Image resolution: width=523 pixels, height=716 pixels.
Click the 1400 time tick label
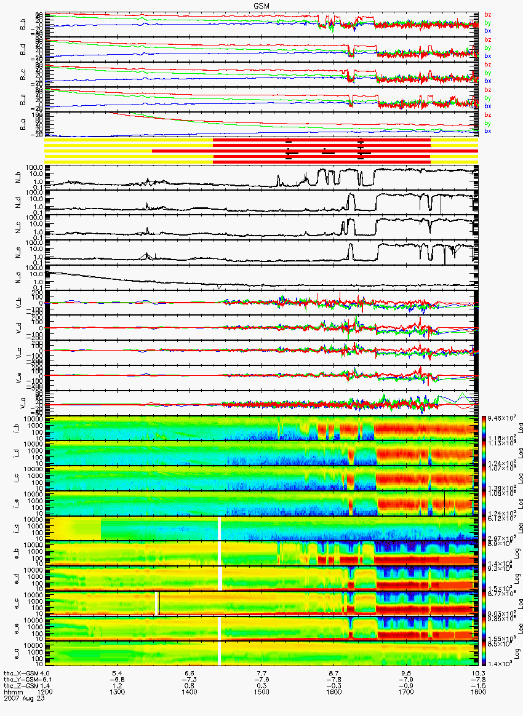coord(190,691)
